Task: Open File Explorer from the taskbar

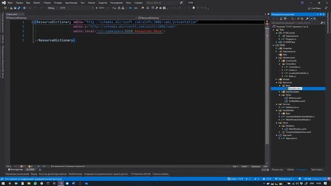Action: pyautogui.click(x=29, y=183)
